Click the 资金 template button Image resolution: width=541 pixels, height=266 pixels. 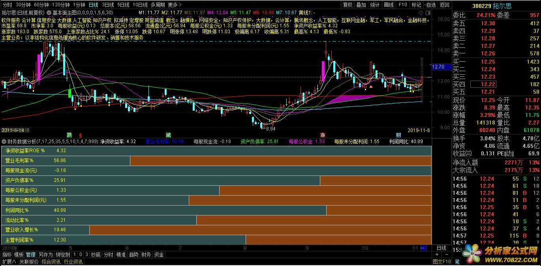[159, 255]
